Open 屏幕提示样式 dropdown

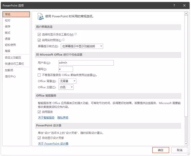82,46
